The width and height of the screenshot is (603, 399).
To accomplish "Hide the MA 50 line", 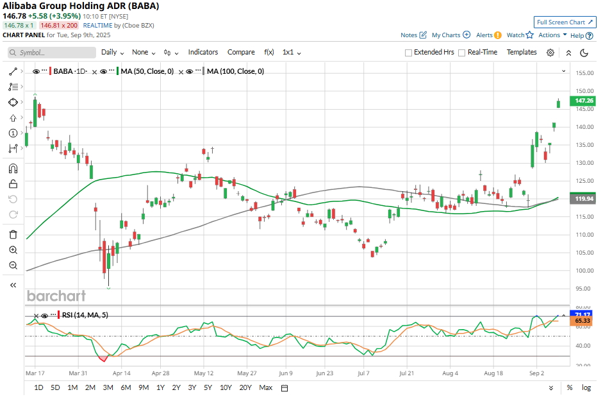I will (x=103, y=72).
